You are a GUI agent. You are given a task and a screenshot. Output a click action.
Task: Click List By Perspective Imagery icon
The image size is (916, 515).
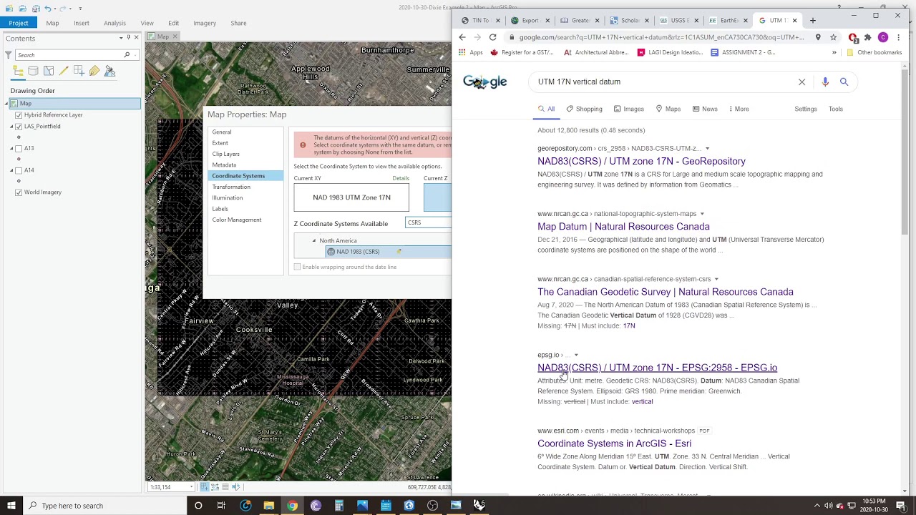click(x=109, y=71)
